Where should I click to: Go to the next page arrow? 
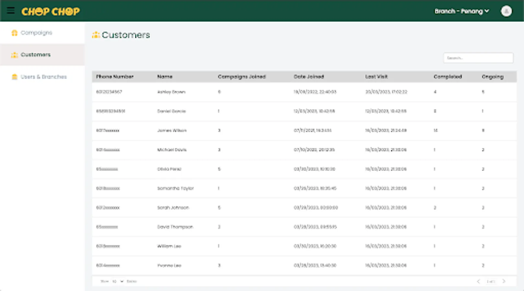pos(504,281)
